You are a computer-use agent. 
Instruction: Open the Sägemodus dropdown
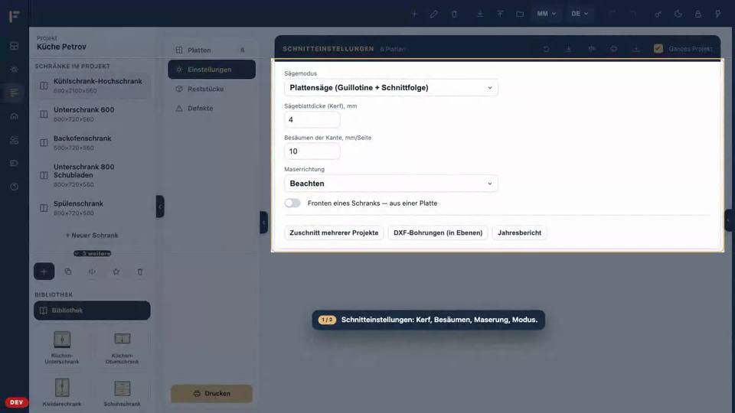click(x=391, y=87)
